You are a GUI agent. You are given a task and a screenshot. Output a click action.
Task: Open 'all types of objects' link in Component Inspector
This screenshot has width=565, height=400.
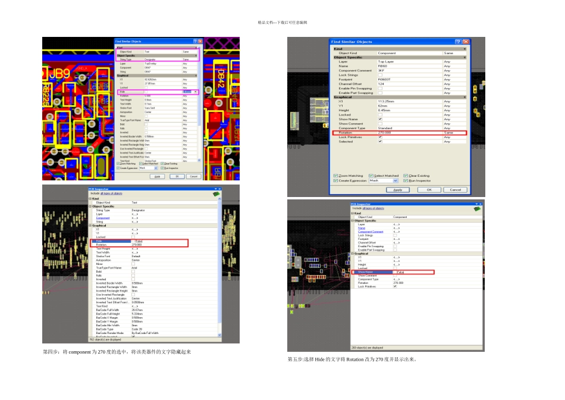pyautogui.click(x=373, y=208)
